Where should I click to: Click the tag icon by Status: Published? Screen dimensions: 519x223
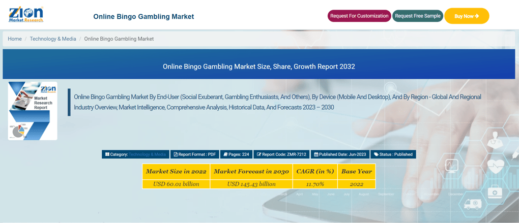[x=376, y=154]
